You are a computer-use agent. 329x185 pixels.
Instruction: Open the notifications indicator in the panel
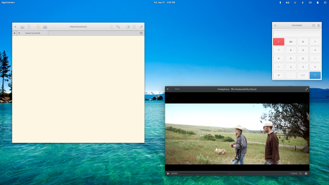click(318, 2)
